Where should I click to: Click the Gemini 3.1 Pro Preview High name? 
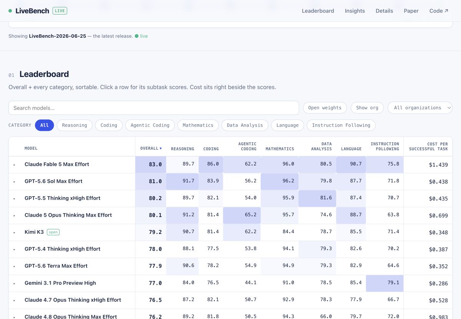[x=60, y=283]
